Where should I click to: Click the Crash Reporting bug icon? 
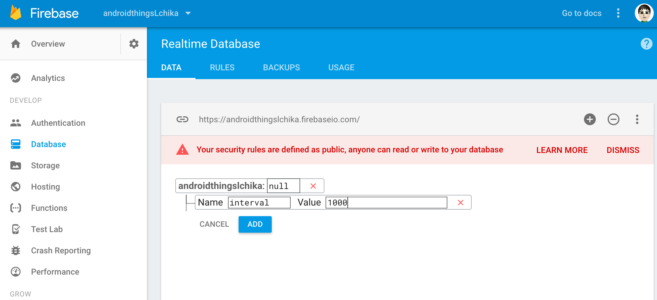16,250
